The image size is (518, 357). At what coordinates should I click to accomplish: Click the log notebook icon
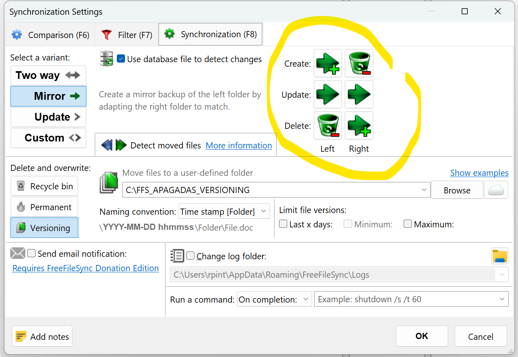(x=177, y=256)
